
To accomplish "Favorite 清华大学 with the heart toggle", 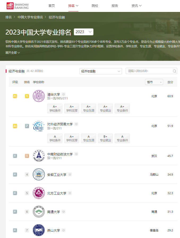I will (63, 94).
